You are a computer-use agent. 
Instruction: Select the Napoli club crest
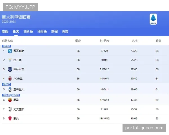pyautogui.click(x=10, y=51)
